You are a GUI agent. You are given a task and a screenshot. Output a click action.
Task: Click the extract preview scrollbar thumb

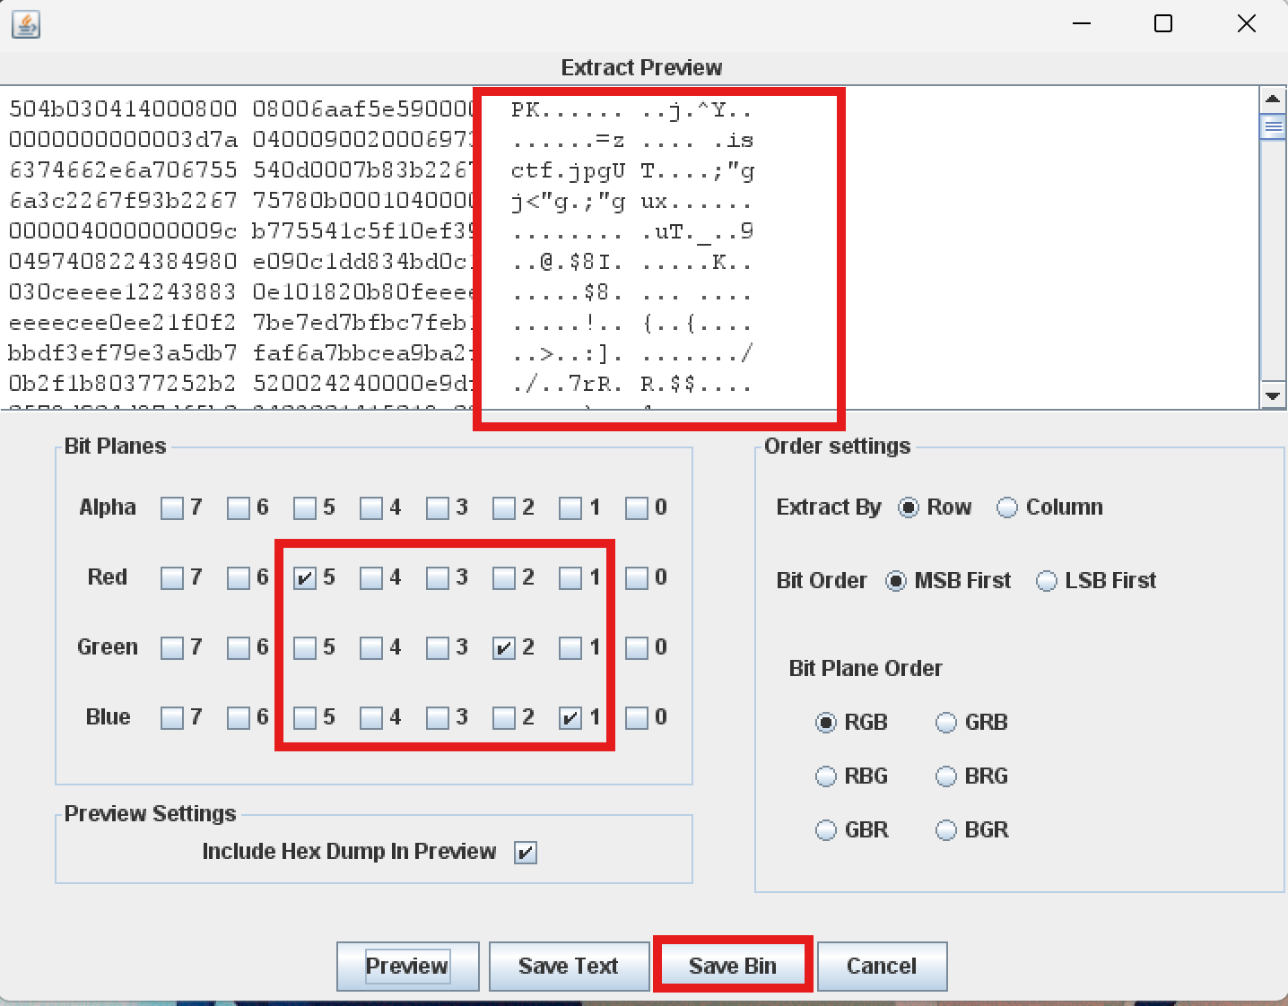(x=1272, y=126)
